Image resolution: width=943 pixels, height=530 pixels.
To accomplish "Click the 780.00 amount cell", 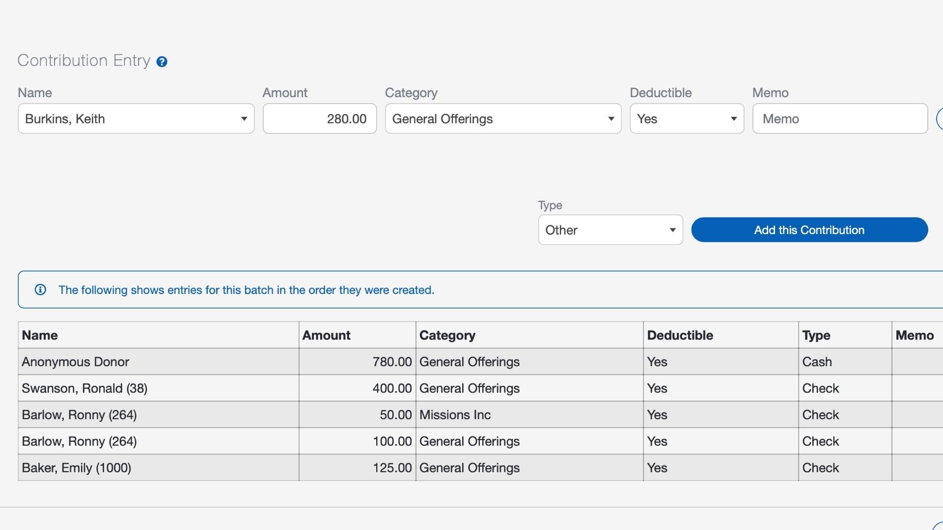I will 357,362.
